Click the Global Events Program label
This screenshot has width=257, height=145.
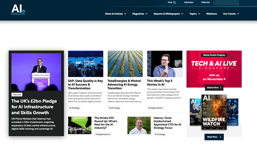pyautogui.click(x=214, y=55)
